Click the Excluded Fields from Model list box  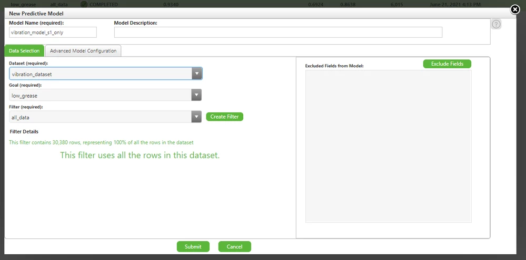pos(389,146)
